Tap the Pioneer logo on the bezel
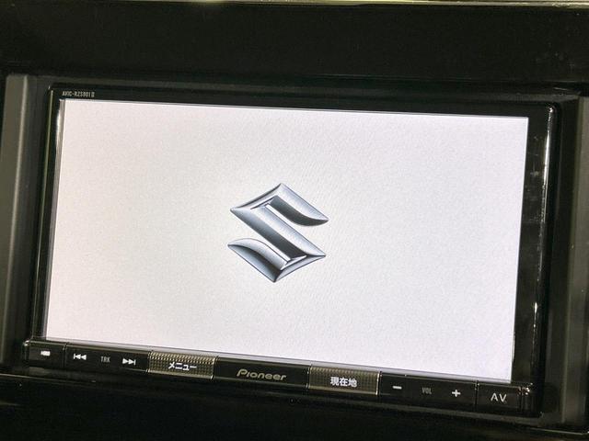Image resolution: width=589 pixels, height=441 pixels. (x=261, y=374)
